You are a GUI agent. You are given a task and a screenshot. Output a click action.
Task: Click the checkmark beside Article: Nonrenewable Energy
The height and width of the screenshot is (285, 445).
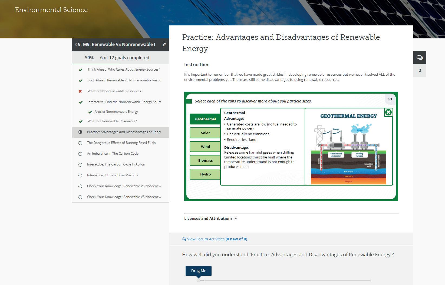90,112
